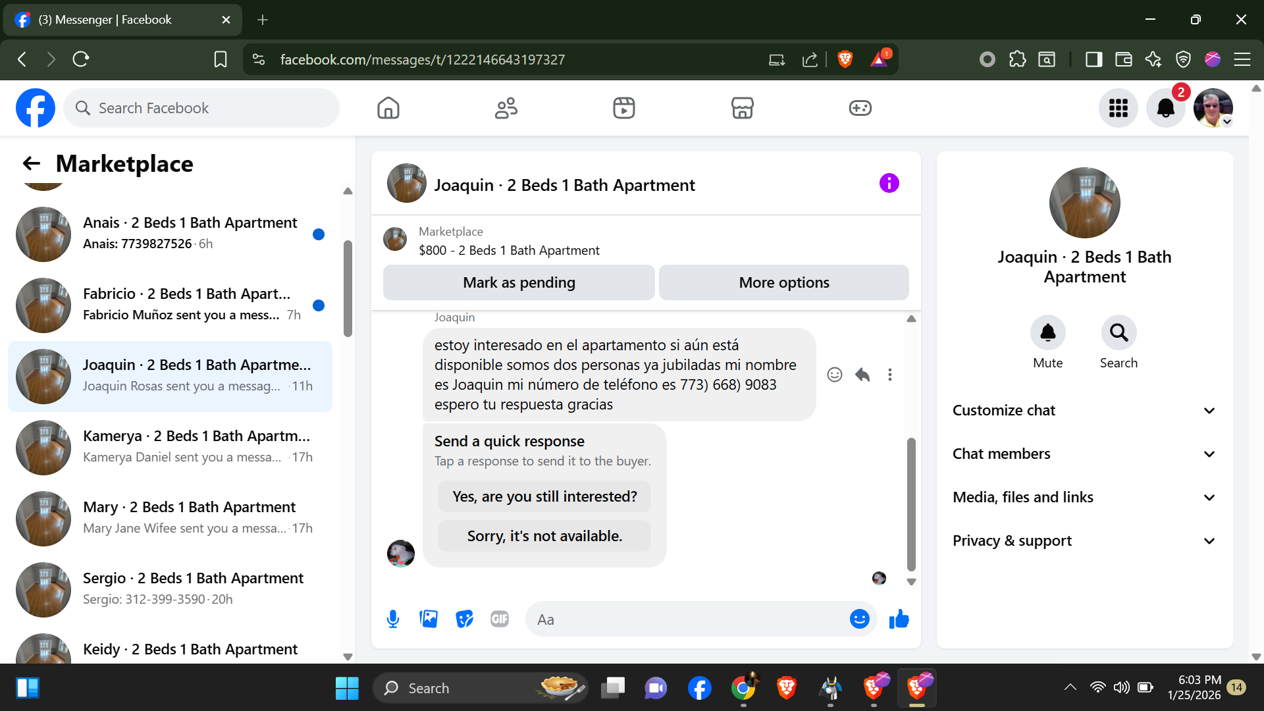Image resolution: width=1264 pixels, height=711 pixels.
Task: Open the Reels video icon
Action: point(624,108)
